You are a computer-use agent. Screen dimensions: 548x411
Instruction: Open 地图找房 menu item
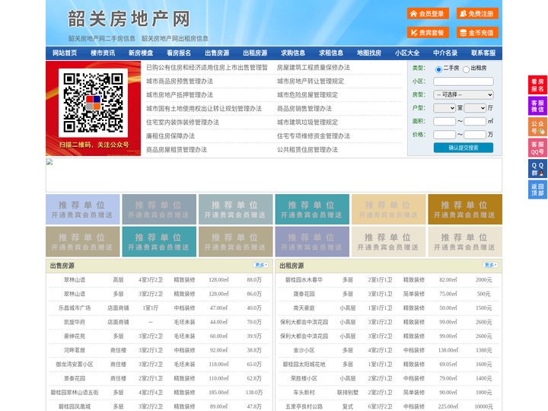pos(369,53)
